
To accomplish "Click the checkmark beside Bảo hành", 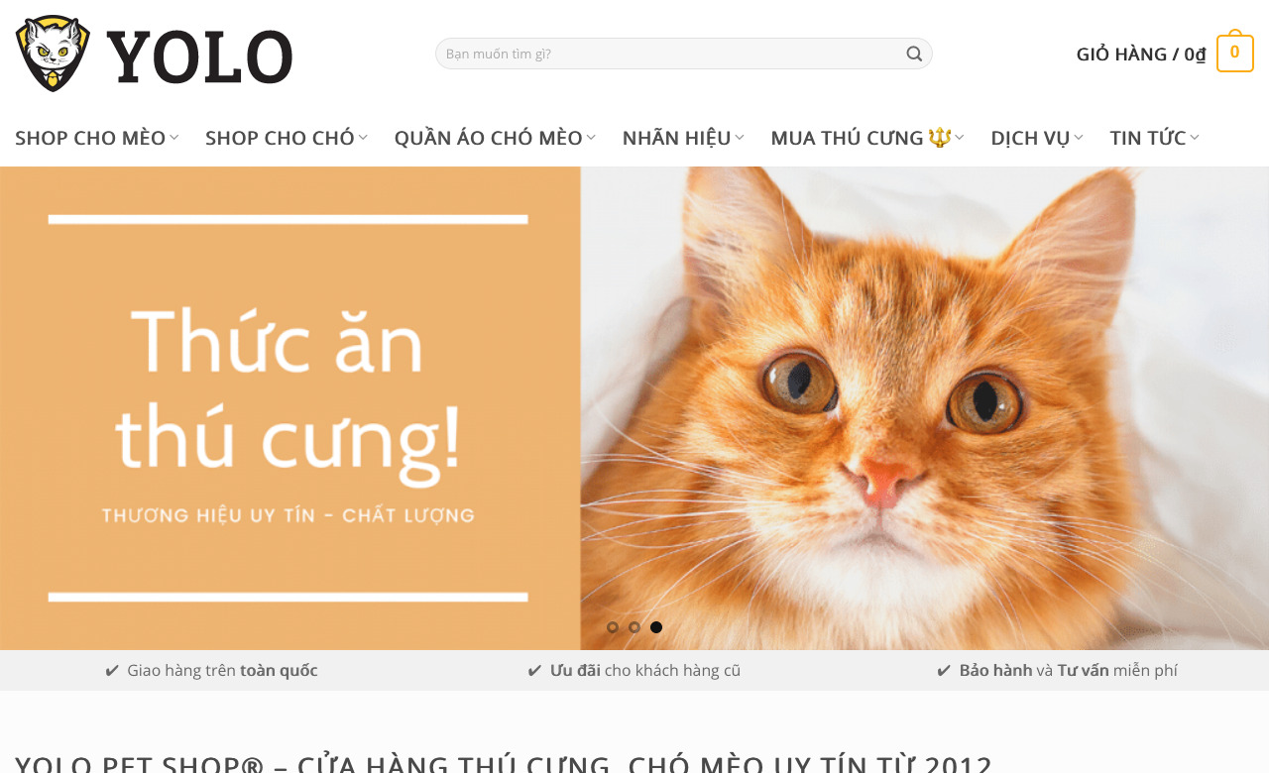I will (x=944, y=671).
